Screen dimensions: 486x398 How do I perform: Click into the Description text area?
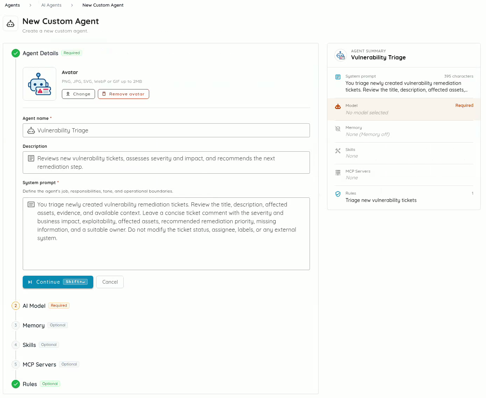point(166,162)
